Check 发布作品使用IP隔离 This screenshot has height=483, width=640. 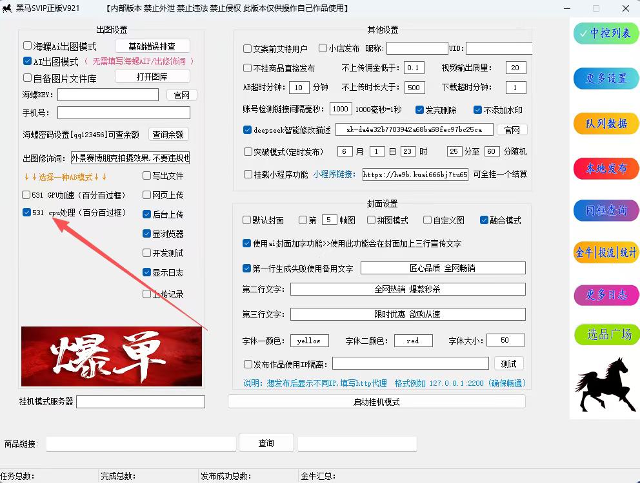pos(248,364)
